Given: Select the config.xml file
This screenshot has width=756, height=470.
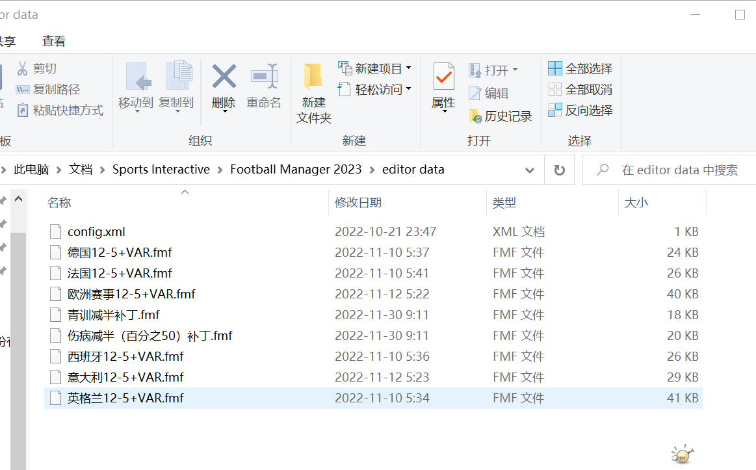Looking at the screenshot, I should [373, 232].
